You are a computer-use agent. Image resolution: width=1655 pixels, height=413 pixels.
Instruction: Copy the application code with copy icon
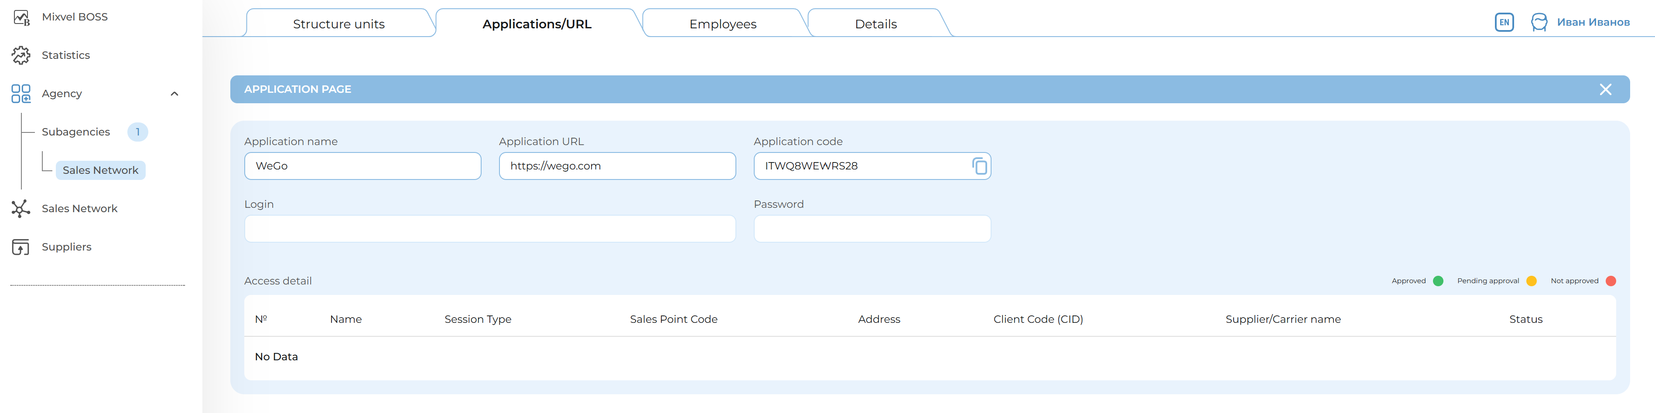click(979, 166)
